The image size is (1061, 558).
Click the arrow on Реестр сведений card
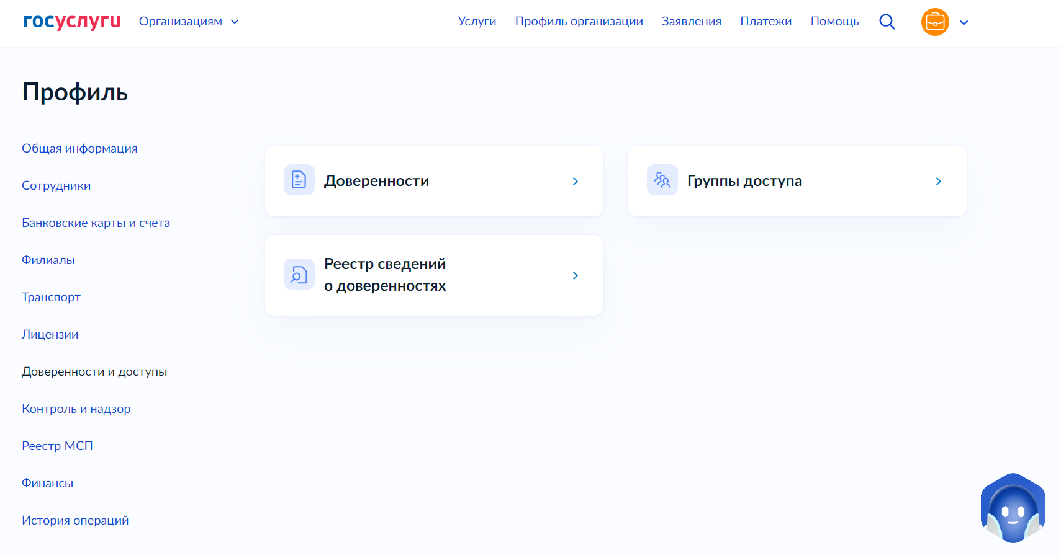(x=575, y=275)
